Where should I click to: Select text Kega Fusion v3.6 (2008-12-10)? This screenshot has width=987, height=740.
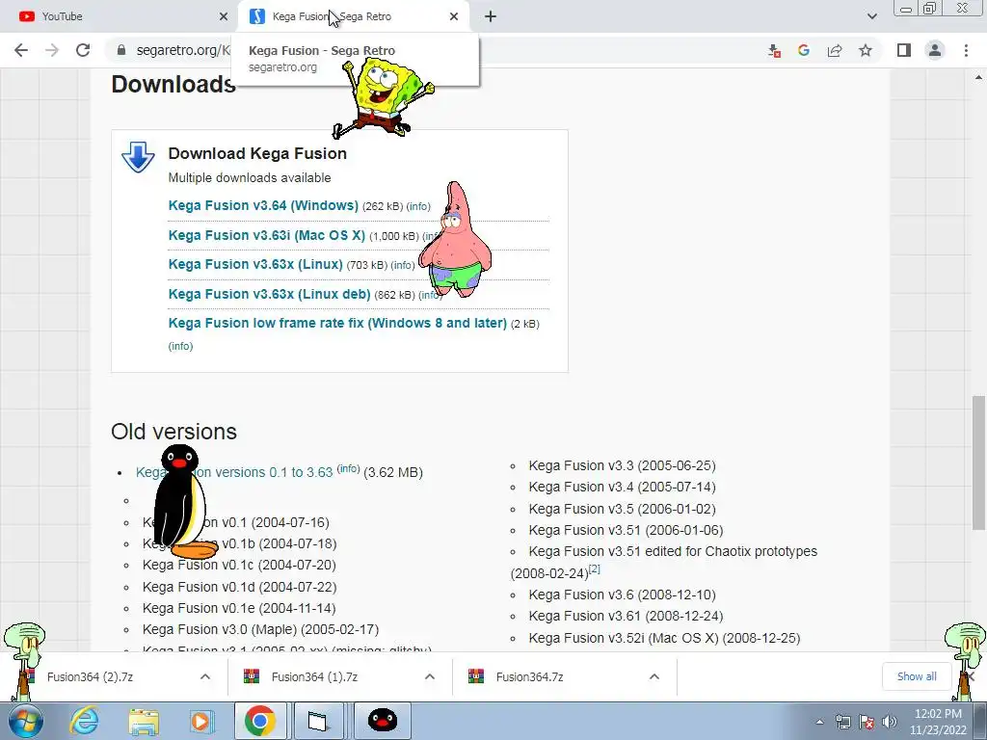click(x=622, y=595)
